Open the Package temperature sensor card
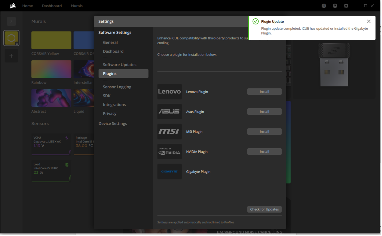382x236 pixels. pyautogui.click(x=84, y=145)
